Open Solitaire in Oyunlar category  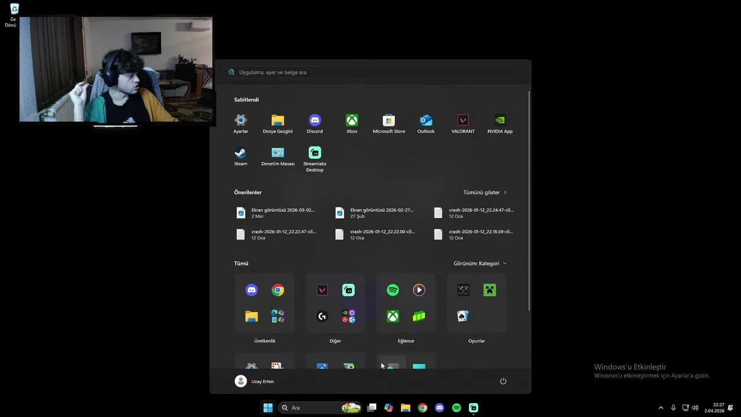click(463, 316)
